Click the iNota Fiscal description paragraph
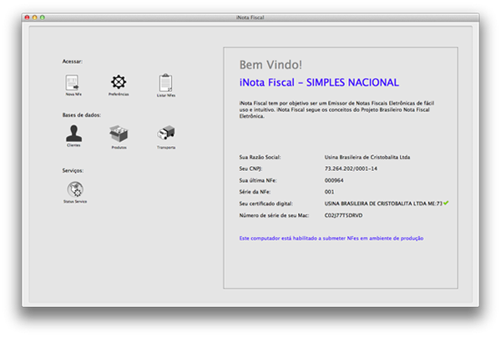This screenshot has height=337, width=501. pyautogui.click(x=337, y=109)
